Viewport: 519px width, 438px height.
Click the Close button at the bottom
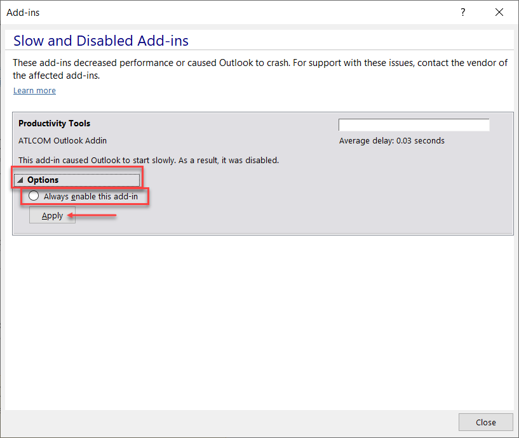pos(486,422)
